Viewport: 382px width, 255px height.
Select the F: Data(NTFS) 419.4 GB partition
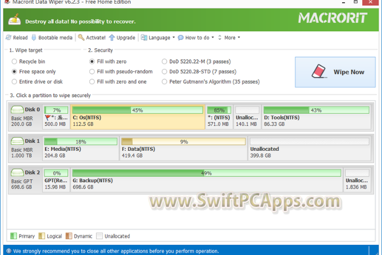184,148
